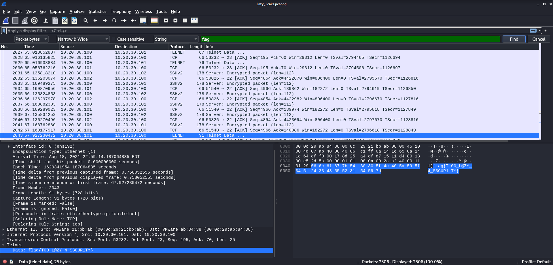The height and width of the screenshot is (265, 553).
Task: Collapse the Telnet section
Action: (x=3, y=245)
